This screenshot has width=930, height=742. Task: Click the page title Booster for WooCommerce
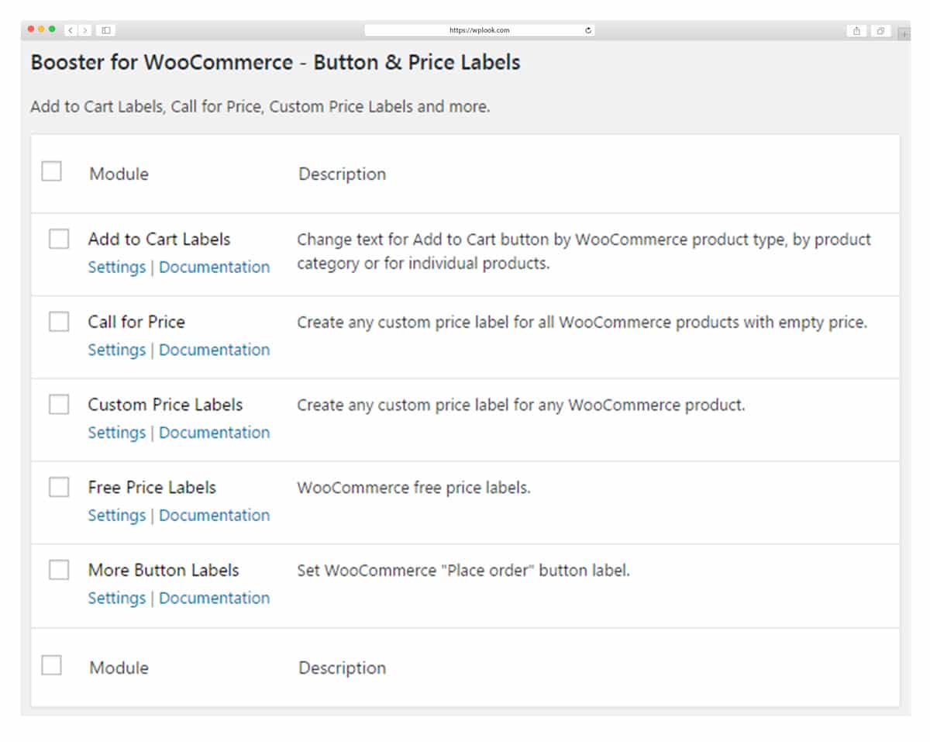coord(275,63)
